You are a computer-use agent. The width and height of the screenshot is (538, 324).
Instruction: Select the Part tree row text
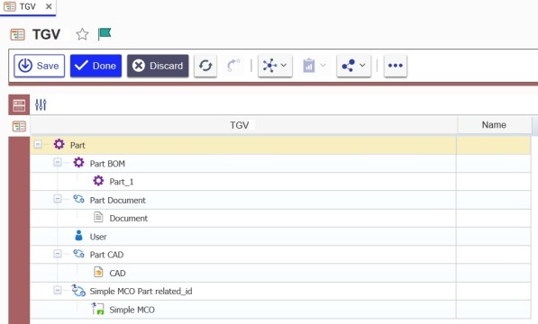pos(78,145)
